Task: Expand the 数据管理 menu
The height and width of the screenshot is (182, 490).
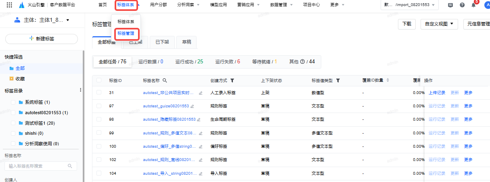Action: pyautogui.click(x=281, y=5)
